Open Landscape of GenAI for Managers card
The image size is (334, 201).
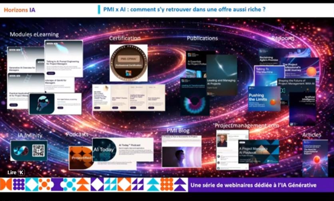point(60,85)
